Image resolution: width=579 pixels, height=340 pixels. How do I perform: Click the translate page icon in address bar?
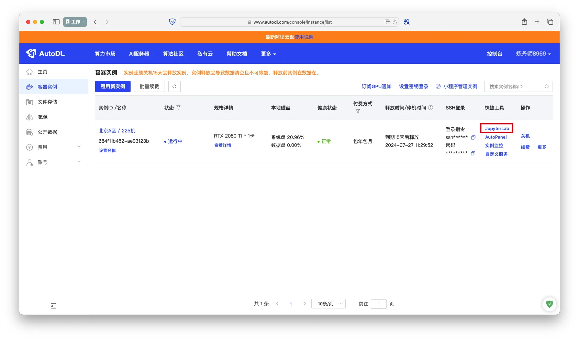tap(407, 22)
